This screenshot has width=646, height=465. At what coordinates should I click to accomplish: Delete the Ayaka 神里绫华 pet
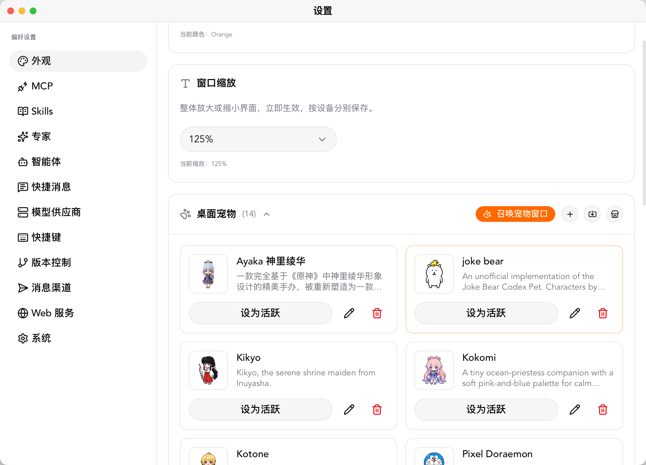coord(377,313)
